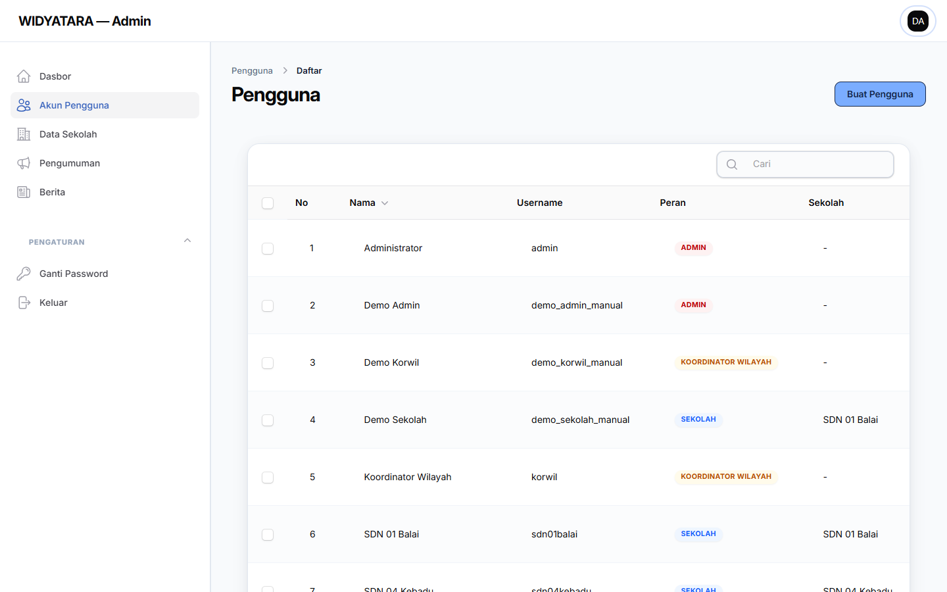Click the Cari search input field

coord(805,164)
